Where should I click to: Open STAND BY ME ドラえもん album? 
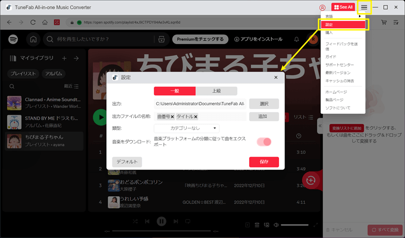tap(44, 122)
